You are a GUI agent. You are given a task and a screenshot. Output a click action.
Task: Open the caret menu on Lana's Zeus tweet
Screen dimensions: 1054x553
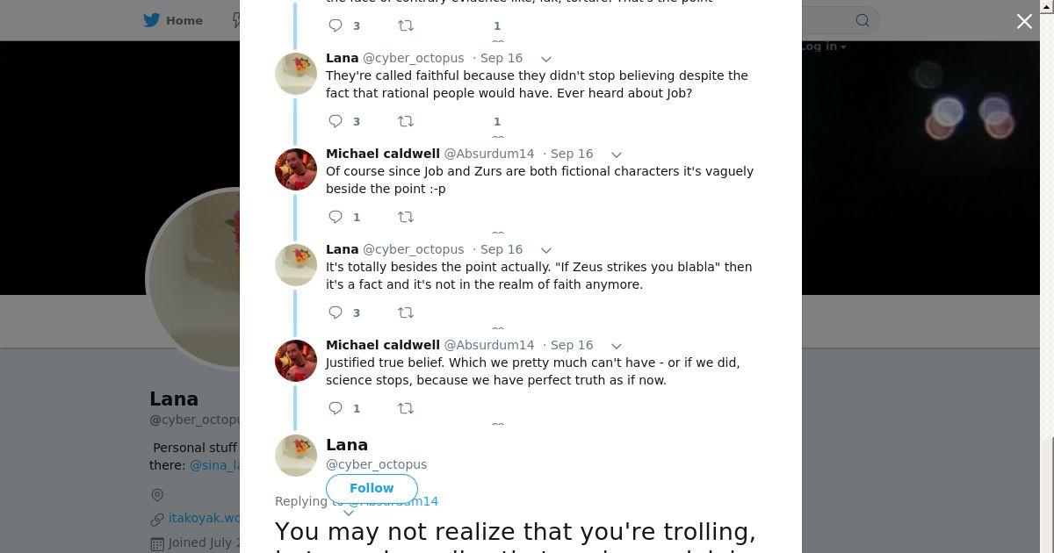point(545,250)
